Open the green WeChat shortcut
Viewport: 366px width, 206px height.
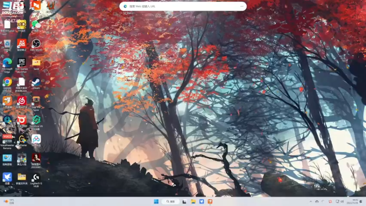pos(36,26)
